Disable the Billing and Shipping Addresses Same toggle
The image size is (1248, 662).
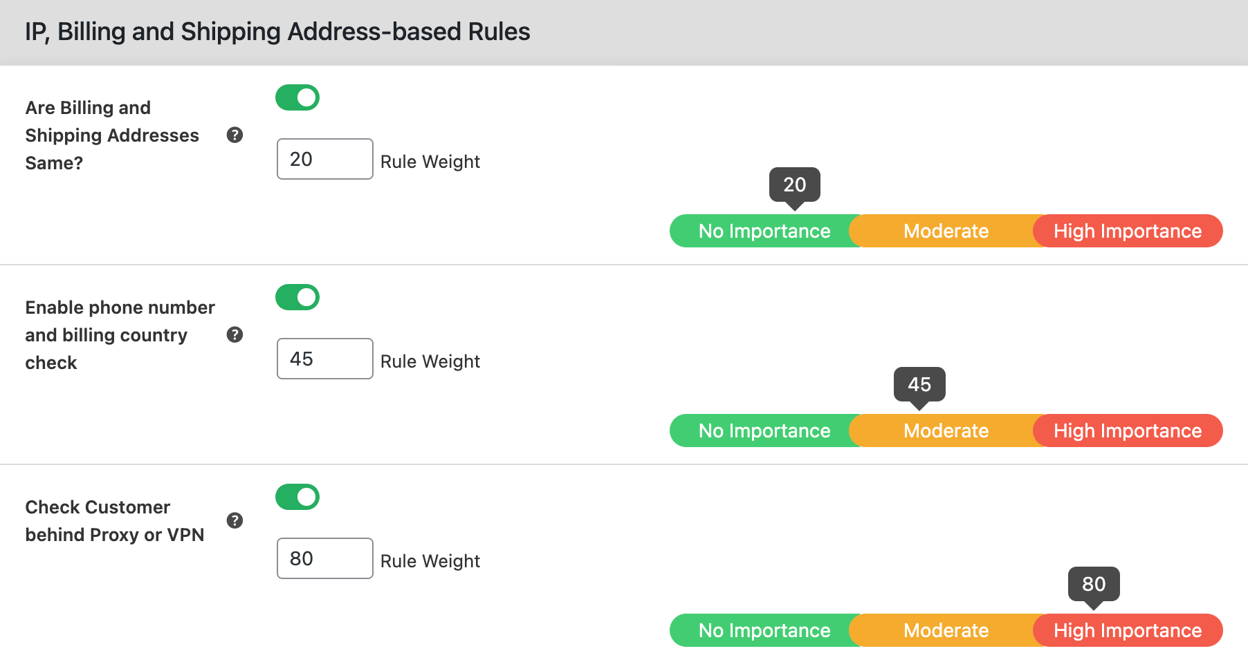(297, 97)
